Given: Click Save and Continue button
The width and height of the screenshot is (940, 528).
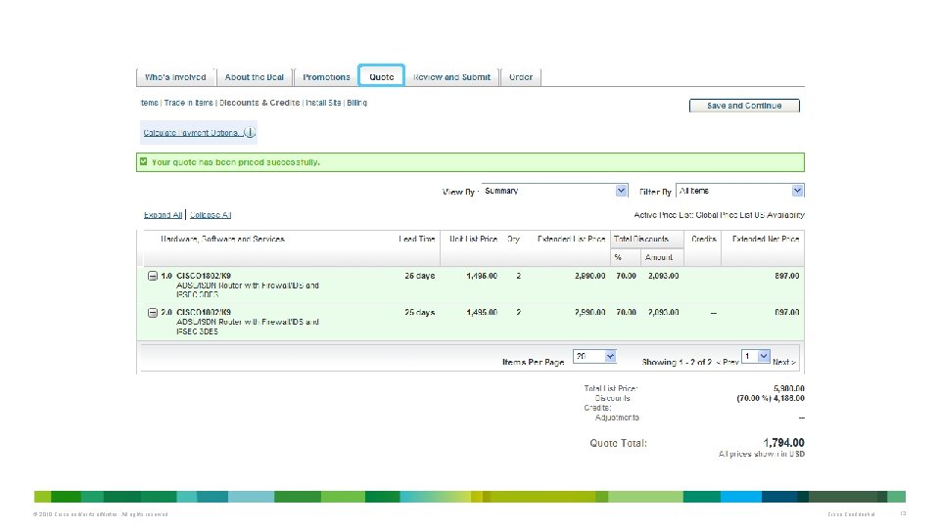Looking at the screenshot, I should (744, 106).
